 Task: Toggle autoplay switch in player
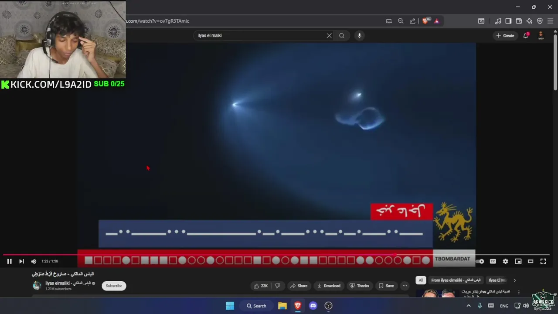tap(481, 261)
